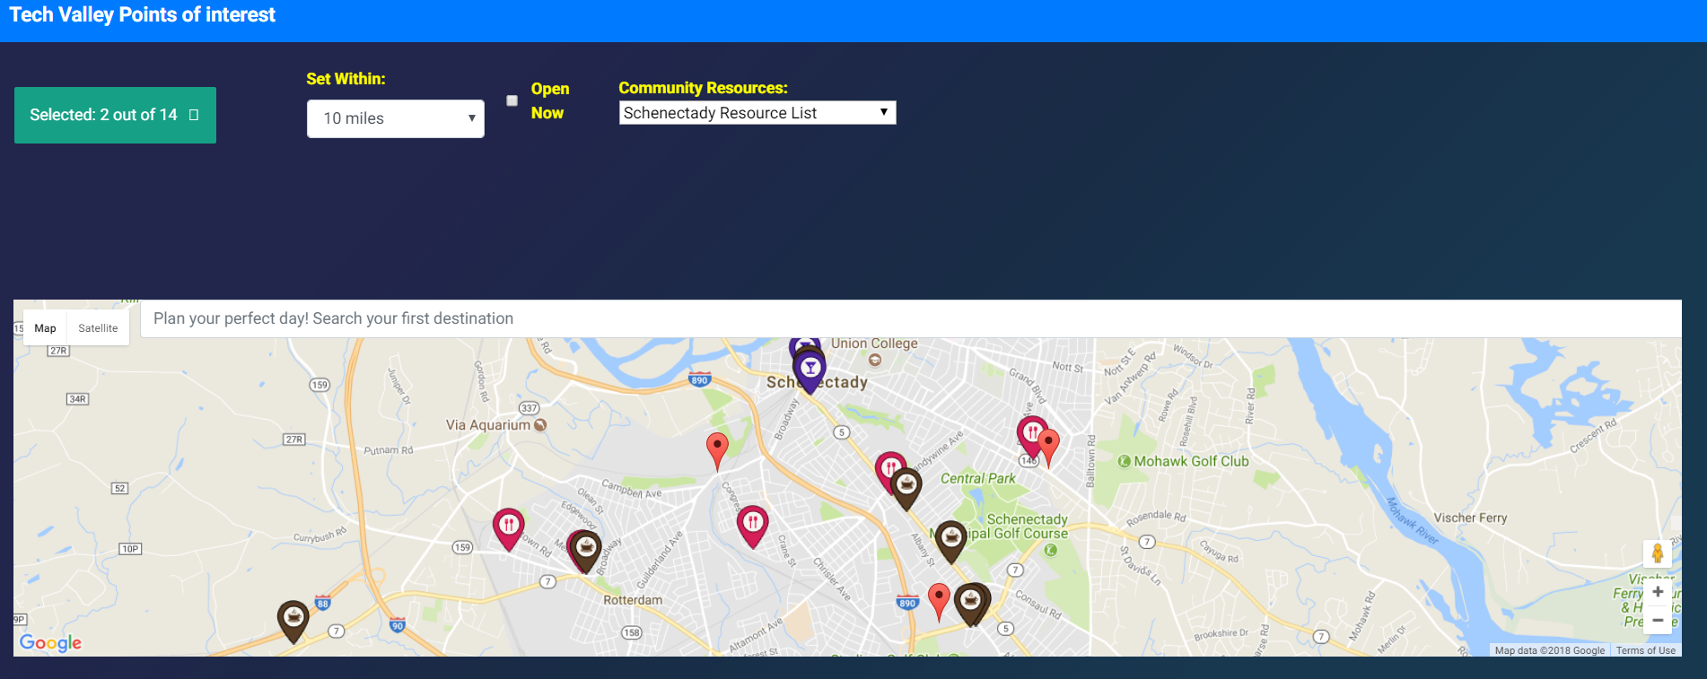1707x679 pixels.
Task: Open the brown cafe marker above Rotterdam
Action: (x=586, y=551)
